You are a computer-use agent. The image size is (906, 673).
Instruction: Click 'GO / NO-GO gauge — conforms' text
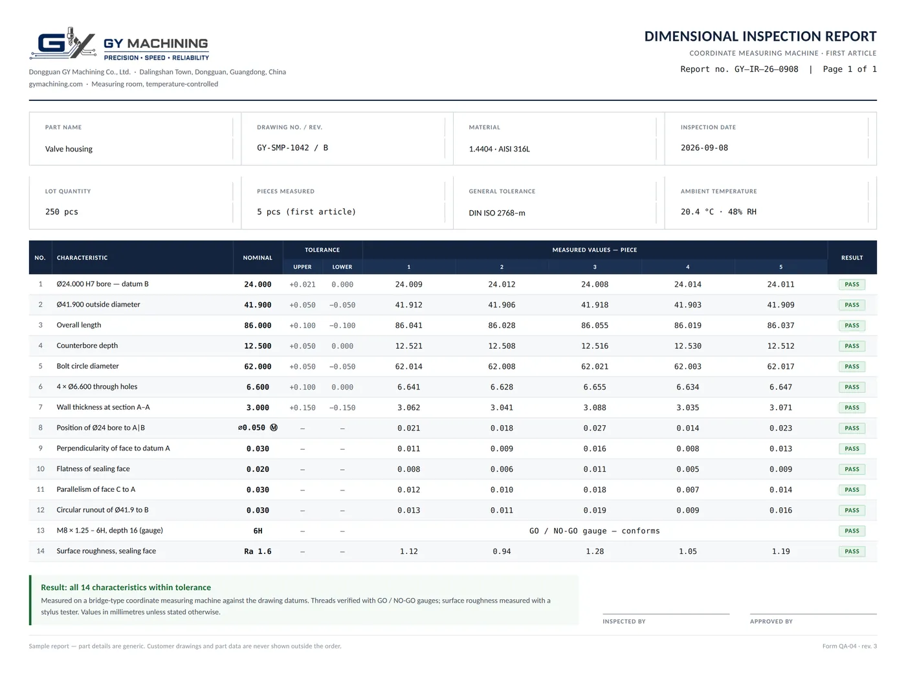[595, 531]
